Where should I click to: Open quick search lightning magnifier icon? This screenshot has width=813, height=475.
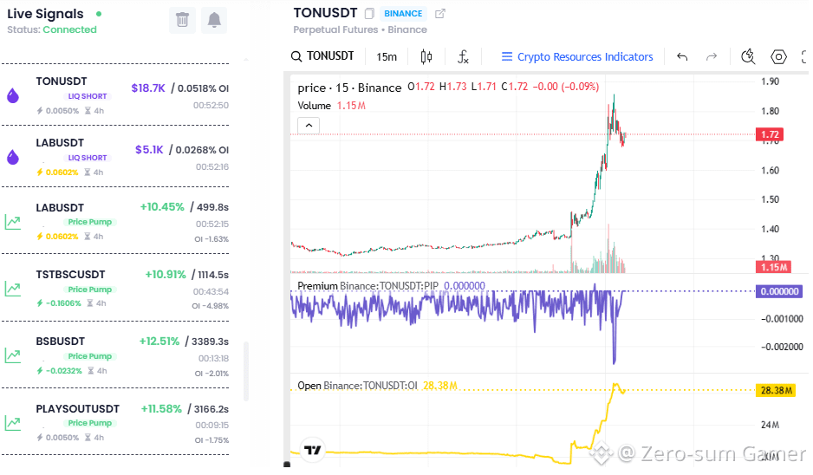point(748,56)
